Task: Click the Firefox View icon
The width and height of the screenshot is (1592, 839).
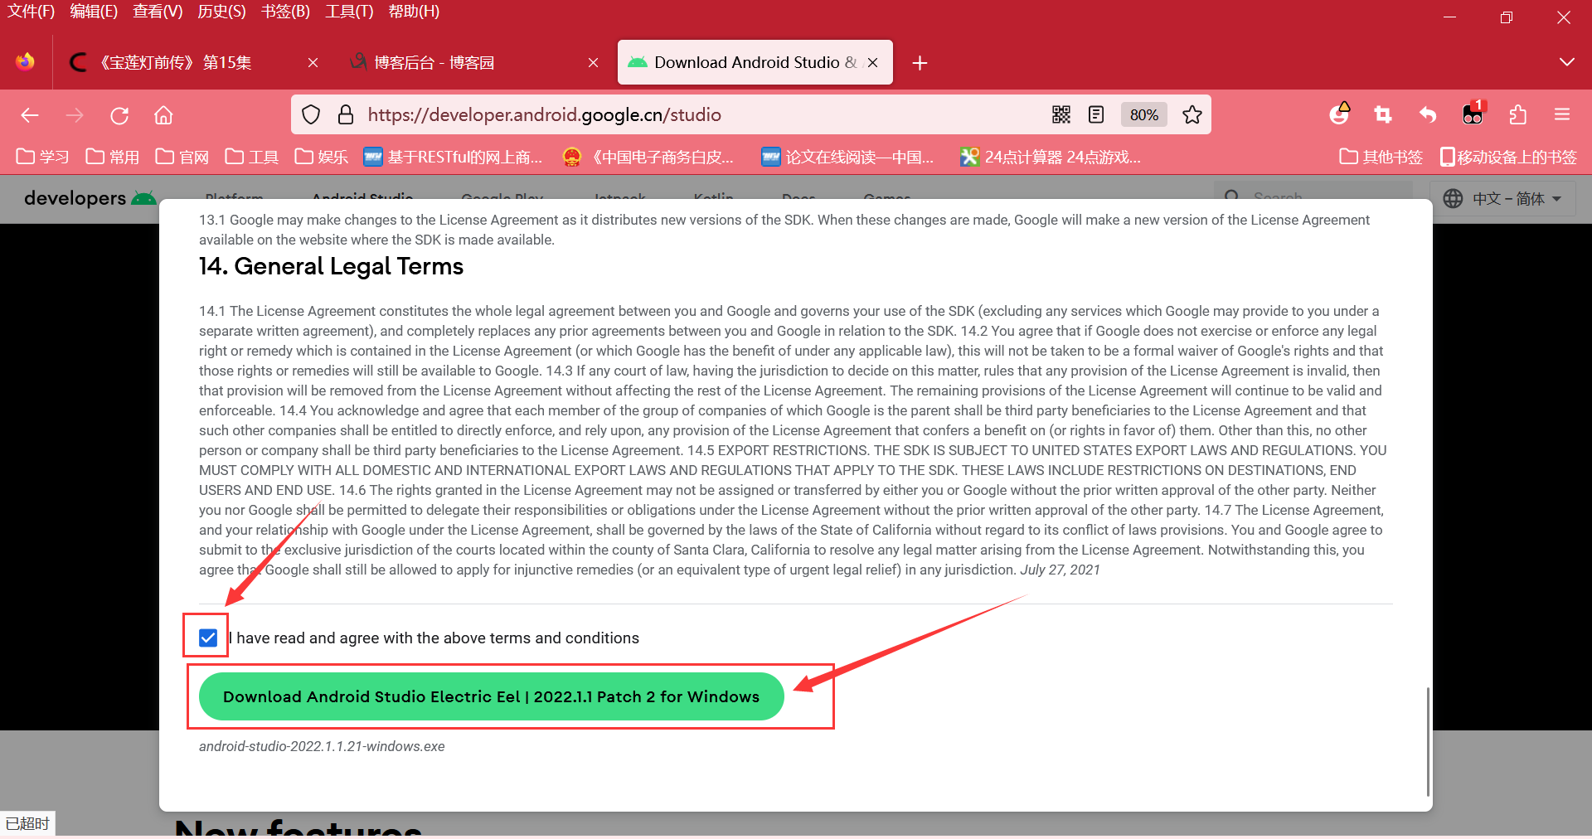Action: [x=26, y=62]
